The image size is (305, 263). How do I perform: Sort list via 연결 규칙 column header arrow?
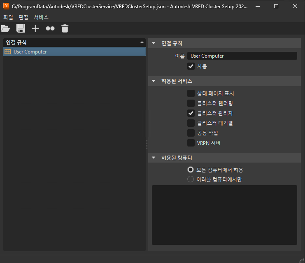(142, 42)
